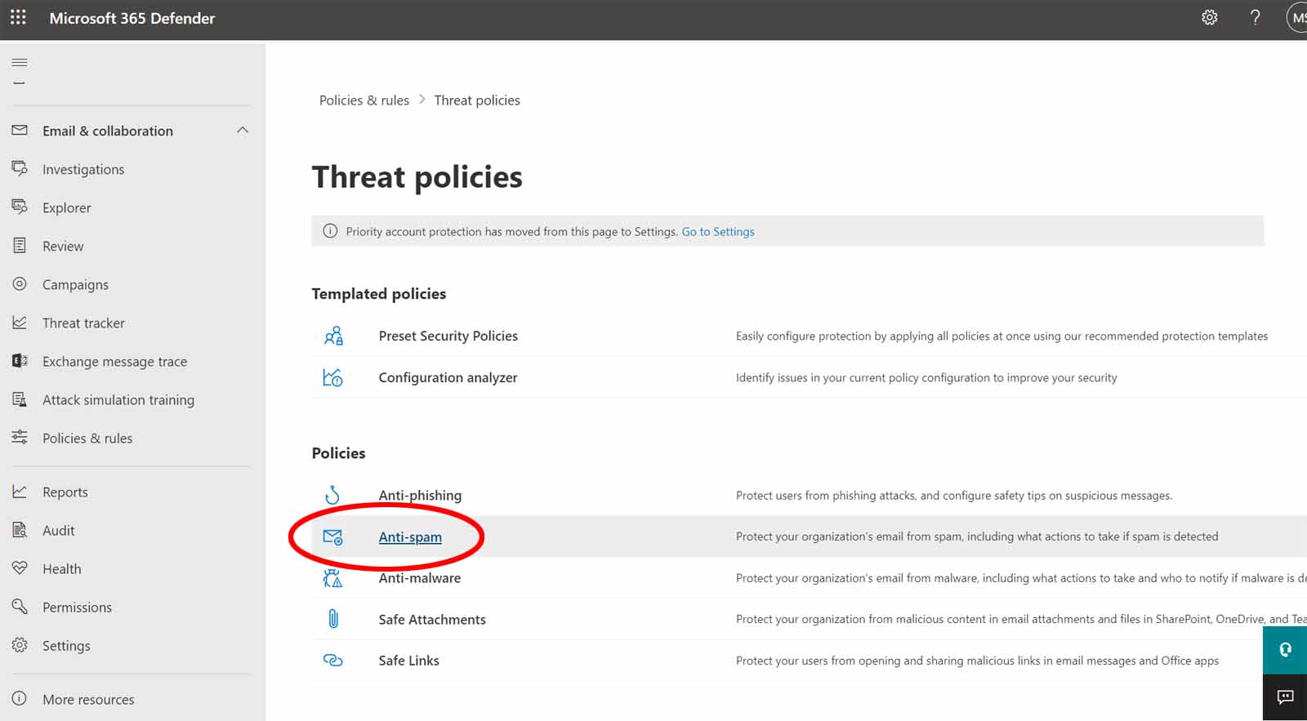
Task: Click the Threat tracker chart icon
Action: pyautogui.click(x=20, y=322)
